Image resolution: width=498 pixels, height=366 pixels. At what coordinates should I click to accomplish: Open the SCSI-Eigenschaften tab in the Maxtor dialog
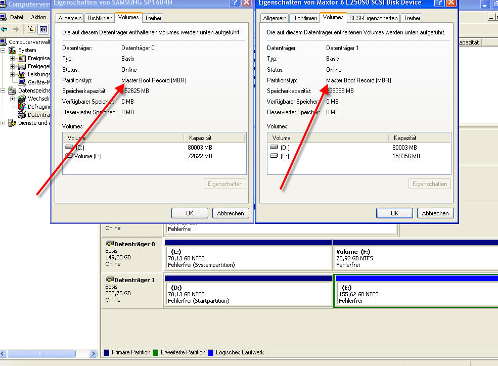point(374,18)
